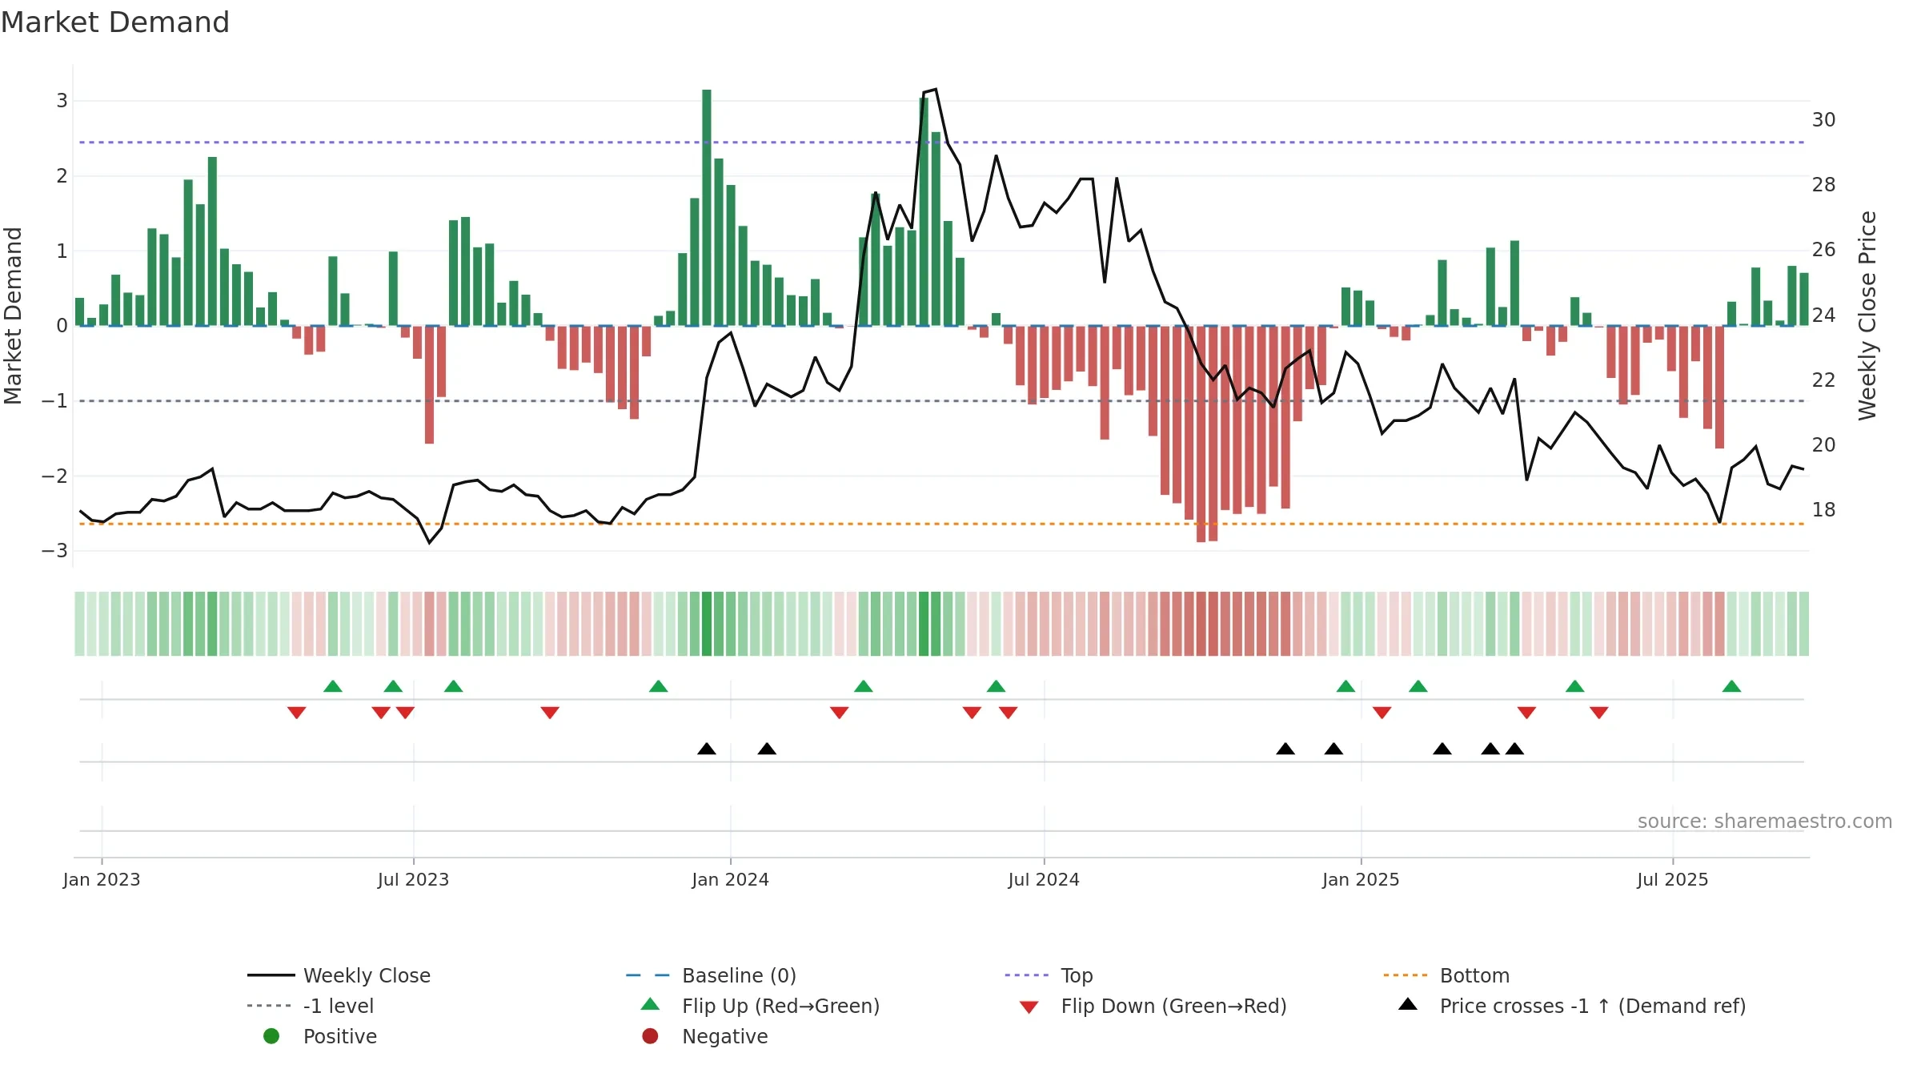Click the black Price crosses legend triangle
The image size is (1921, 1081).
pyautogui.click(x=1408, y=1004)
